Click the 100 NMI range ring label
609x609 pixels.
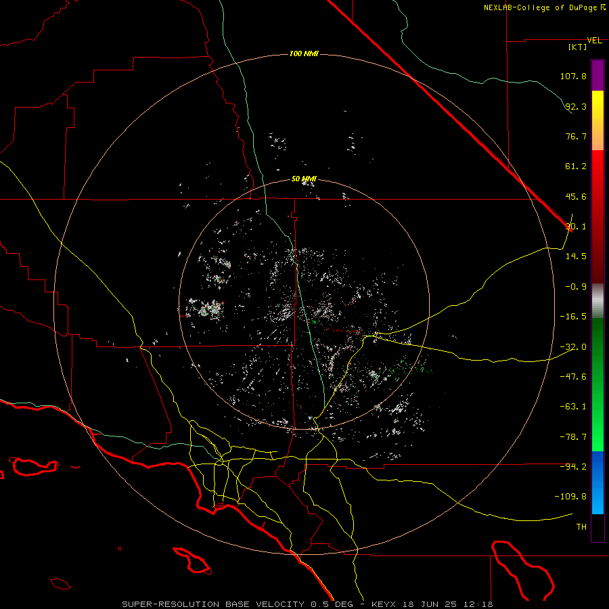[x=304, y=53]
